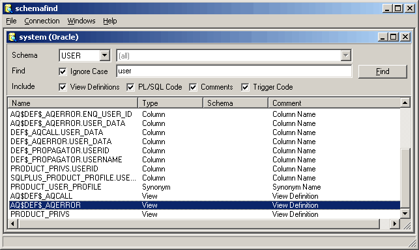Sort by the Schema column header
The height and width of the screenshot is (250, 419).
click(236, 103)
